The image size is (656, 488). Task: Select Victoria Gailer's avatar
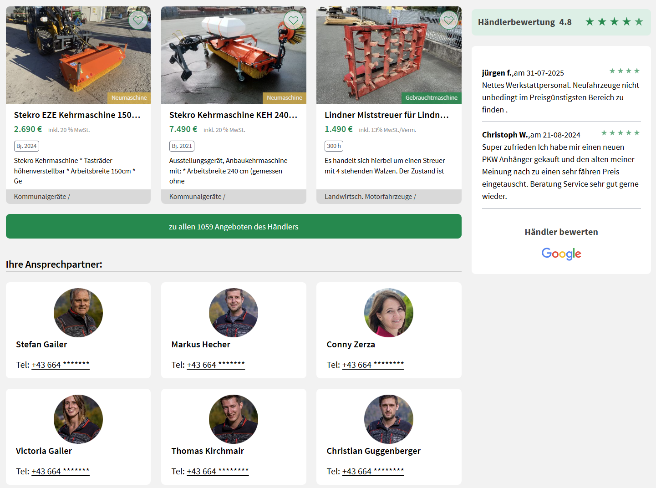(78, 419)
